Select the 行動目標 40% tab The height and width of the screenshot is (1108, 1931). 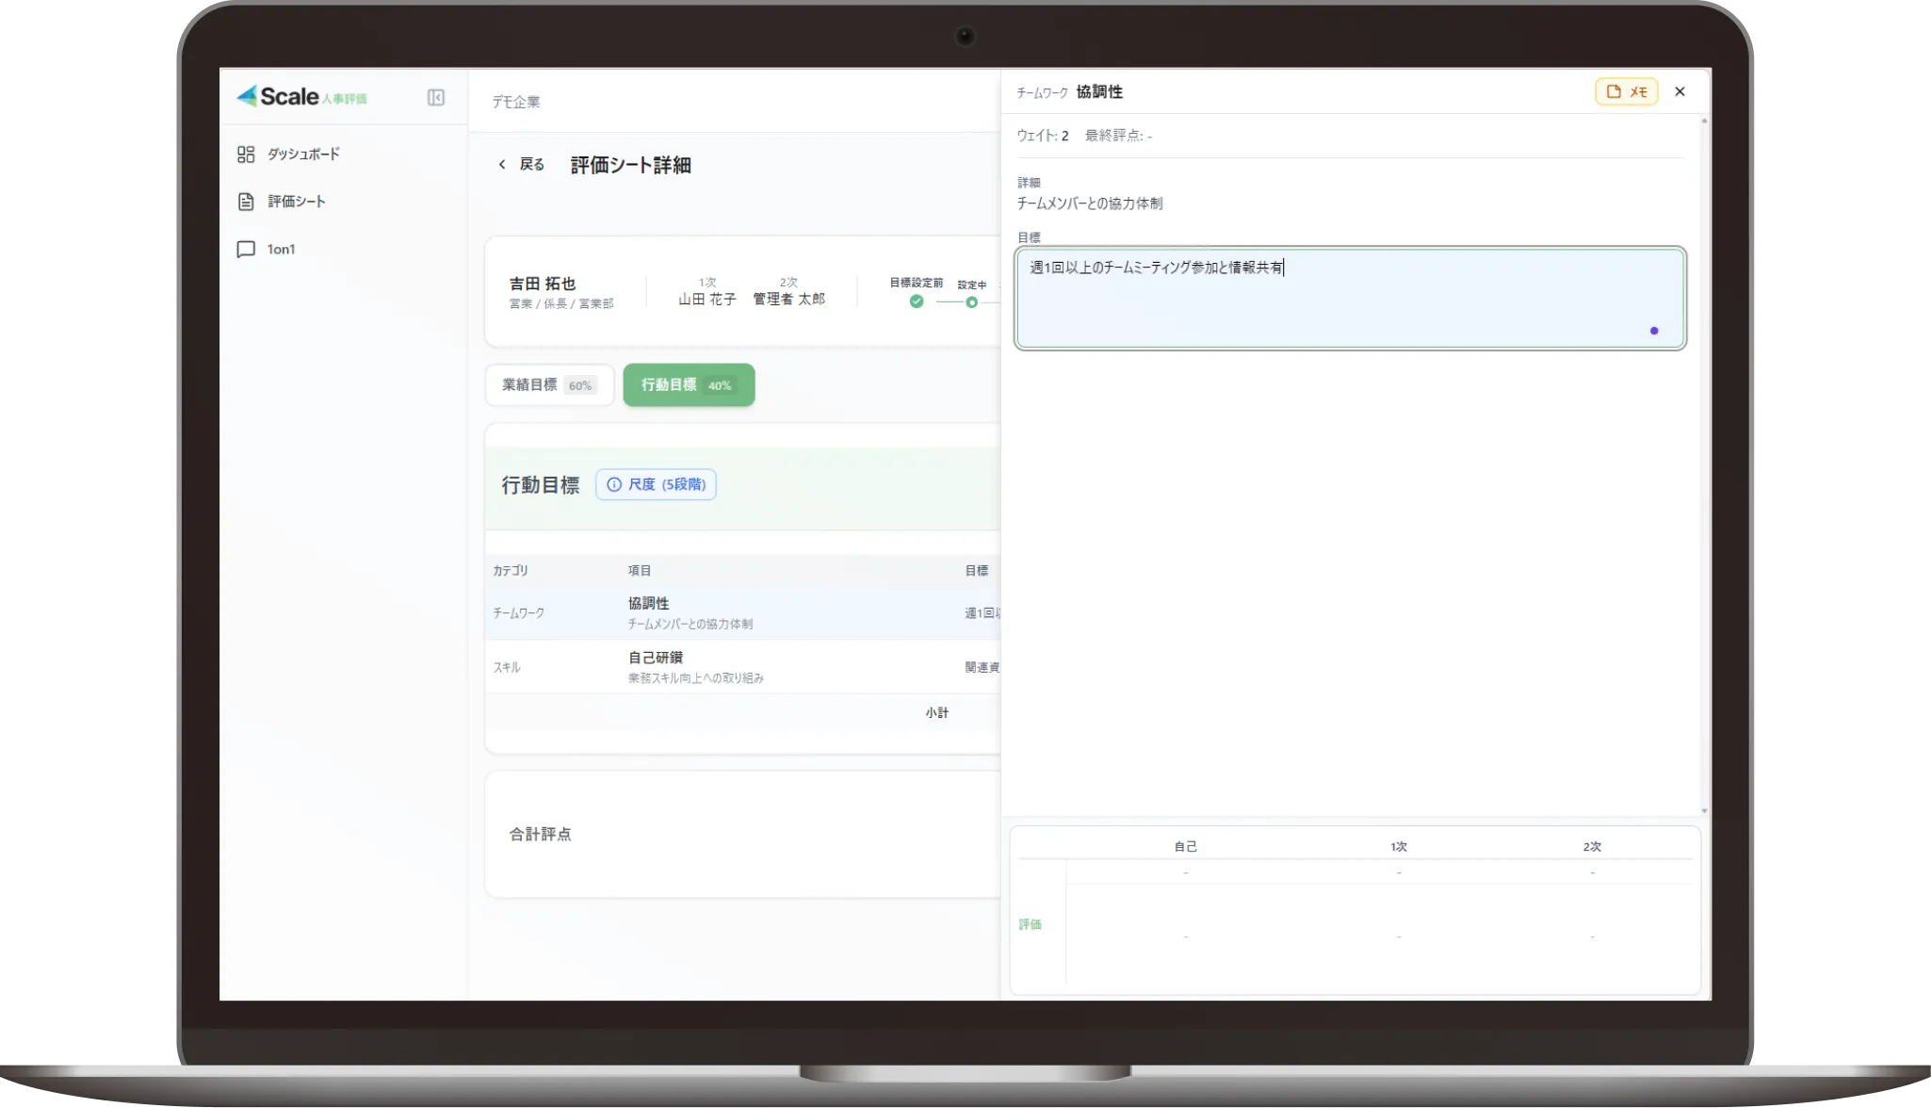click(x=689, y=385)
